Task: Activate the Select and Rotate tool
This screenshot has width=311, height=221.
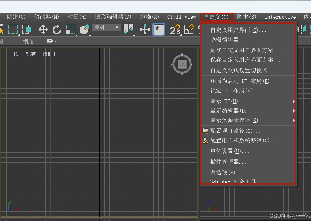Action: pyautogui.click(x=57, y=30)
